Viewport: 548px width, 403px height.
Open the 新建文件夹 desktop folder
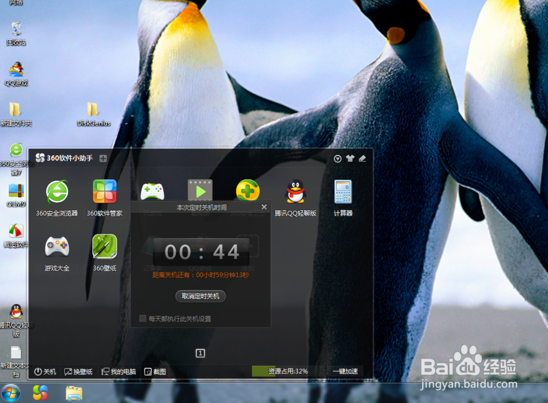[16, 114]
